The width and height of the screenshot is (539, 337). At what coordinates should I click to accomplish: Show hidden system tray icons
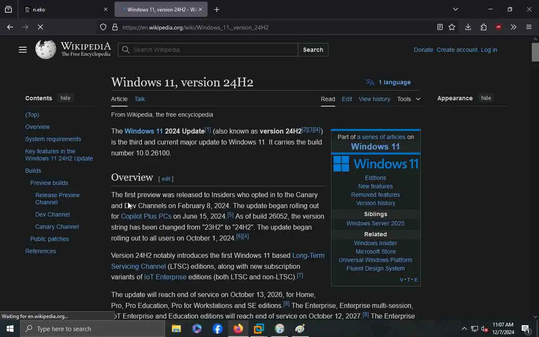[x=464, y=329]
